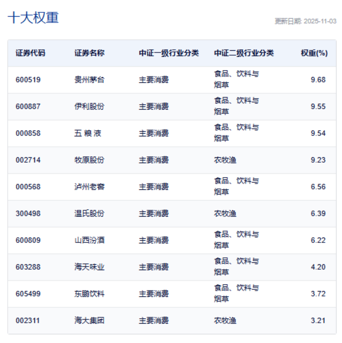Click 主要消费 in the 五粮液 row

pos(154,133)
